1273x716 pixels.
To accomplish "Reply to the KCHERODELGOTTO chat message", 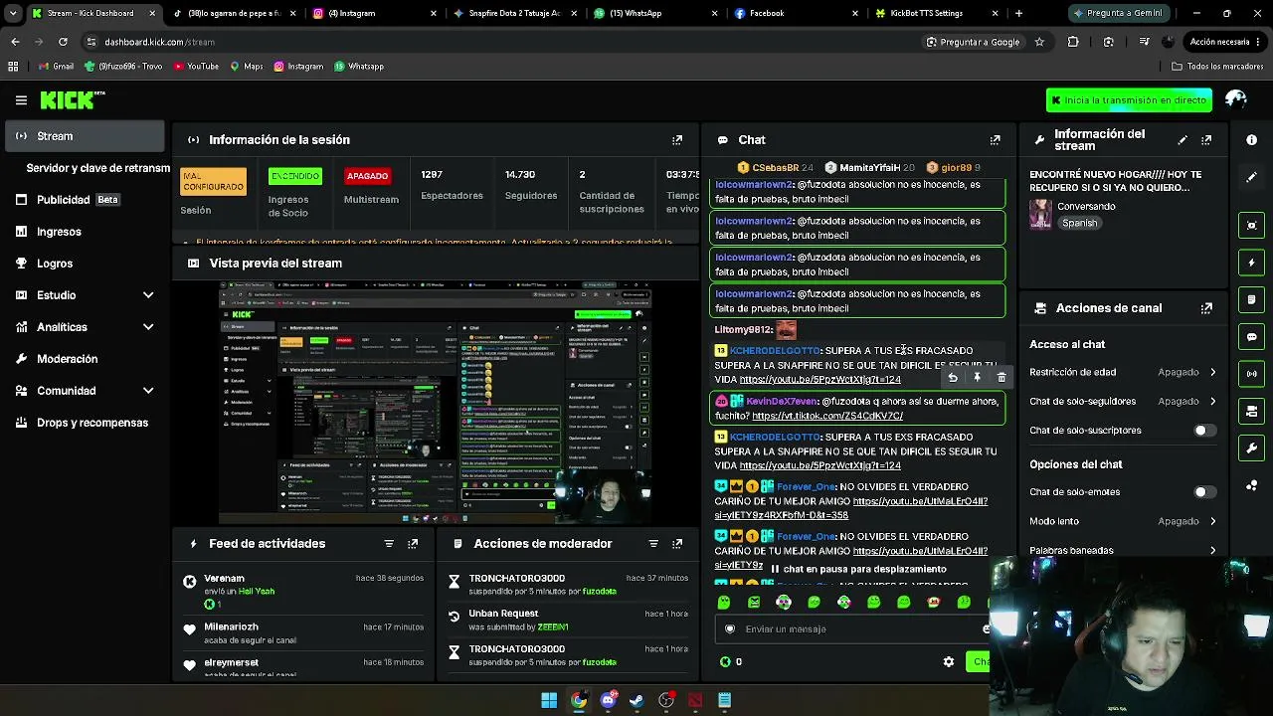I will pyautogui.click(x=953, y=378).
